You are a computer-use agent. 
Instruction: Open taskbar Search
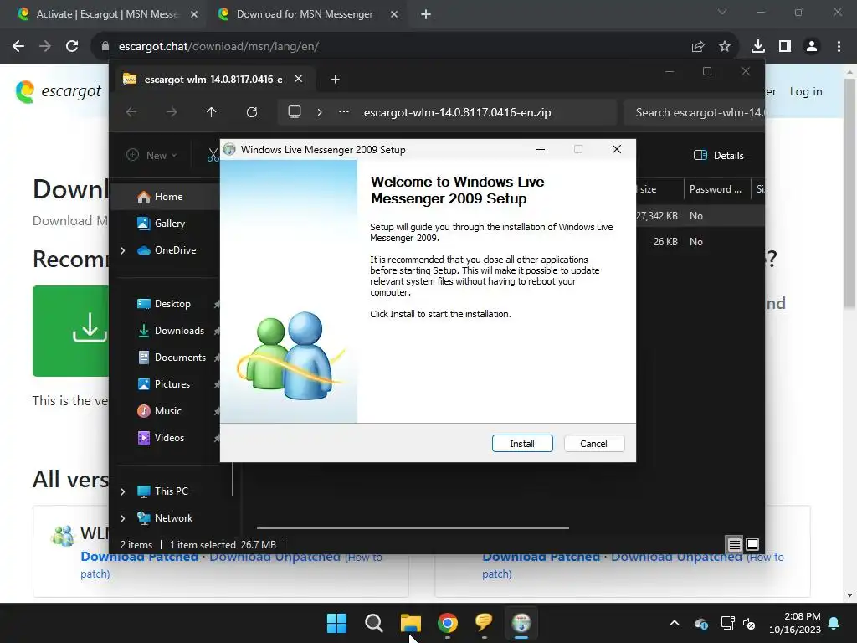pos(374,623)
